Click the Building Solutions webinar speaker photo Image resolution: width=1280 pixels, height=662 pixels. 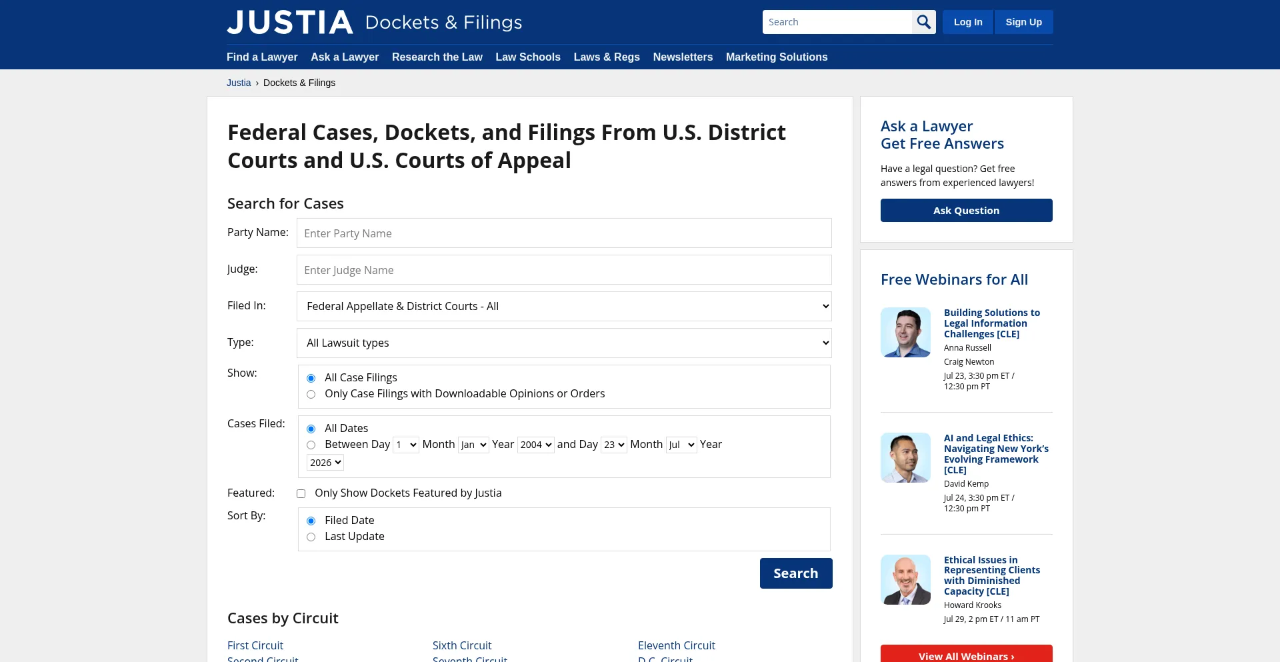pos(905,332)
